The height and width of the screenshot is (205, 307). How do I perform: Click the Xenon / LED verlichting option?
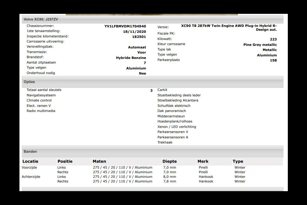click(177, 127)
